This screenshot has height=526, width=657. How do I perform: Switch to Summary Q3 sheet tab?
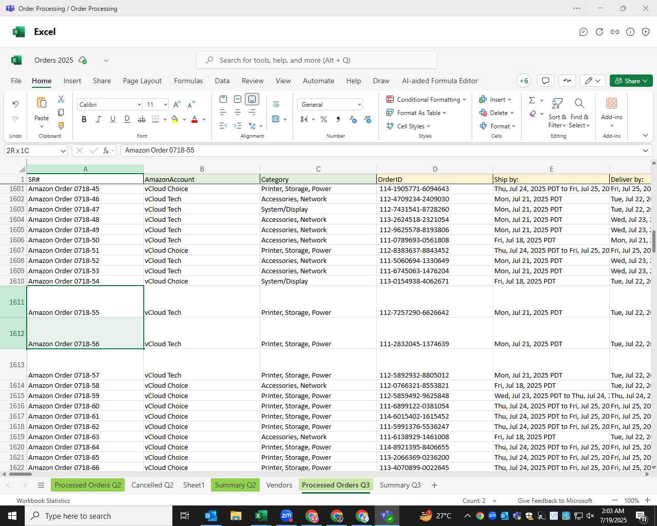tap(400, 485)
